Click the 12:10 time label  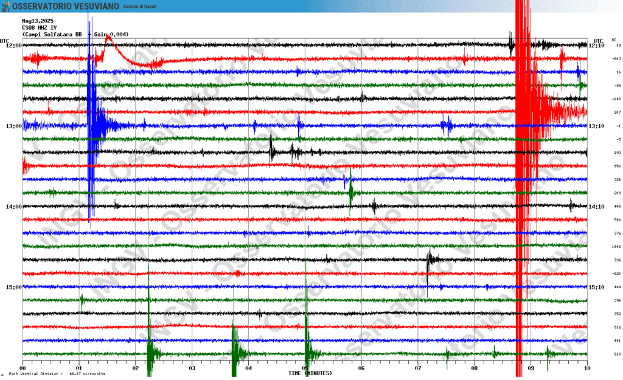(596, 46)
